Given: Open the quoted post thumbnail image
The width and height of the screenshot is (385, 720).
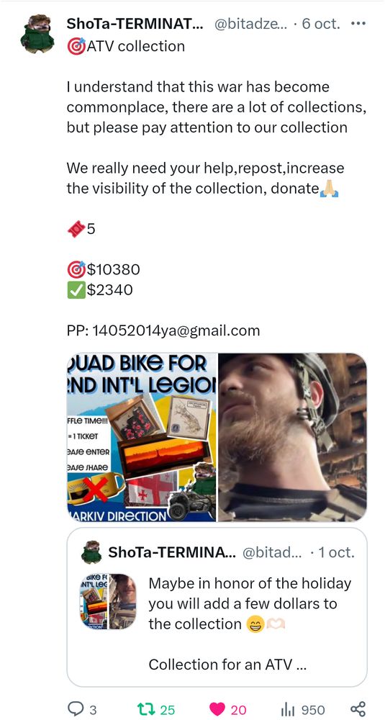Looking at the screenshot, I should click(108, 601).
